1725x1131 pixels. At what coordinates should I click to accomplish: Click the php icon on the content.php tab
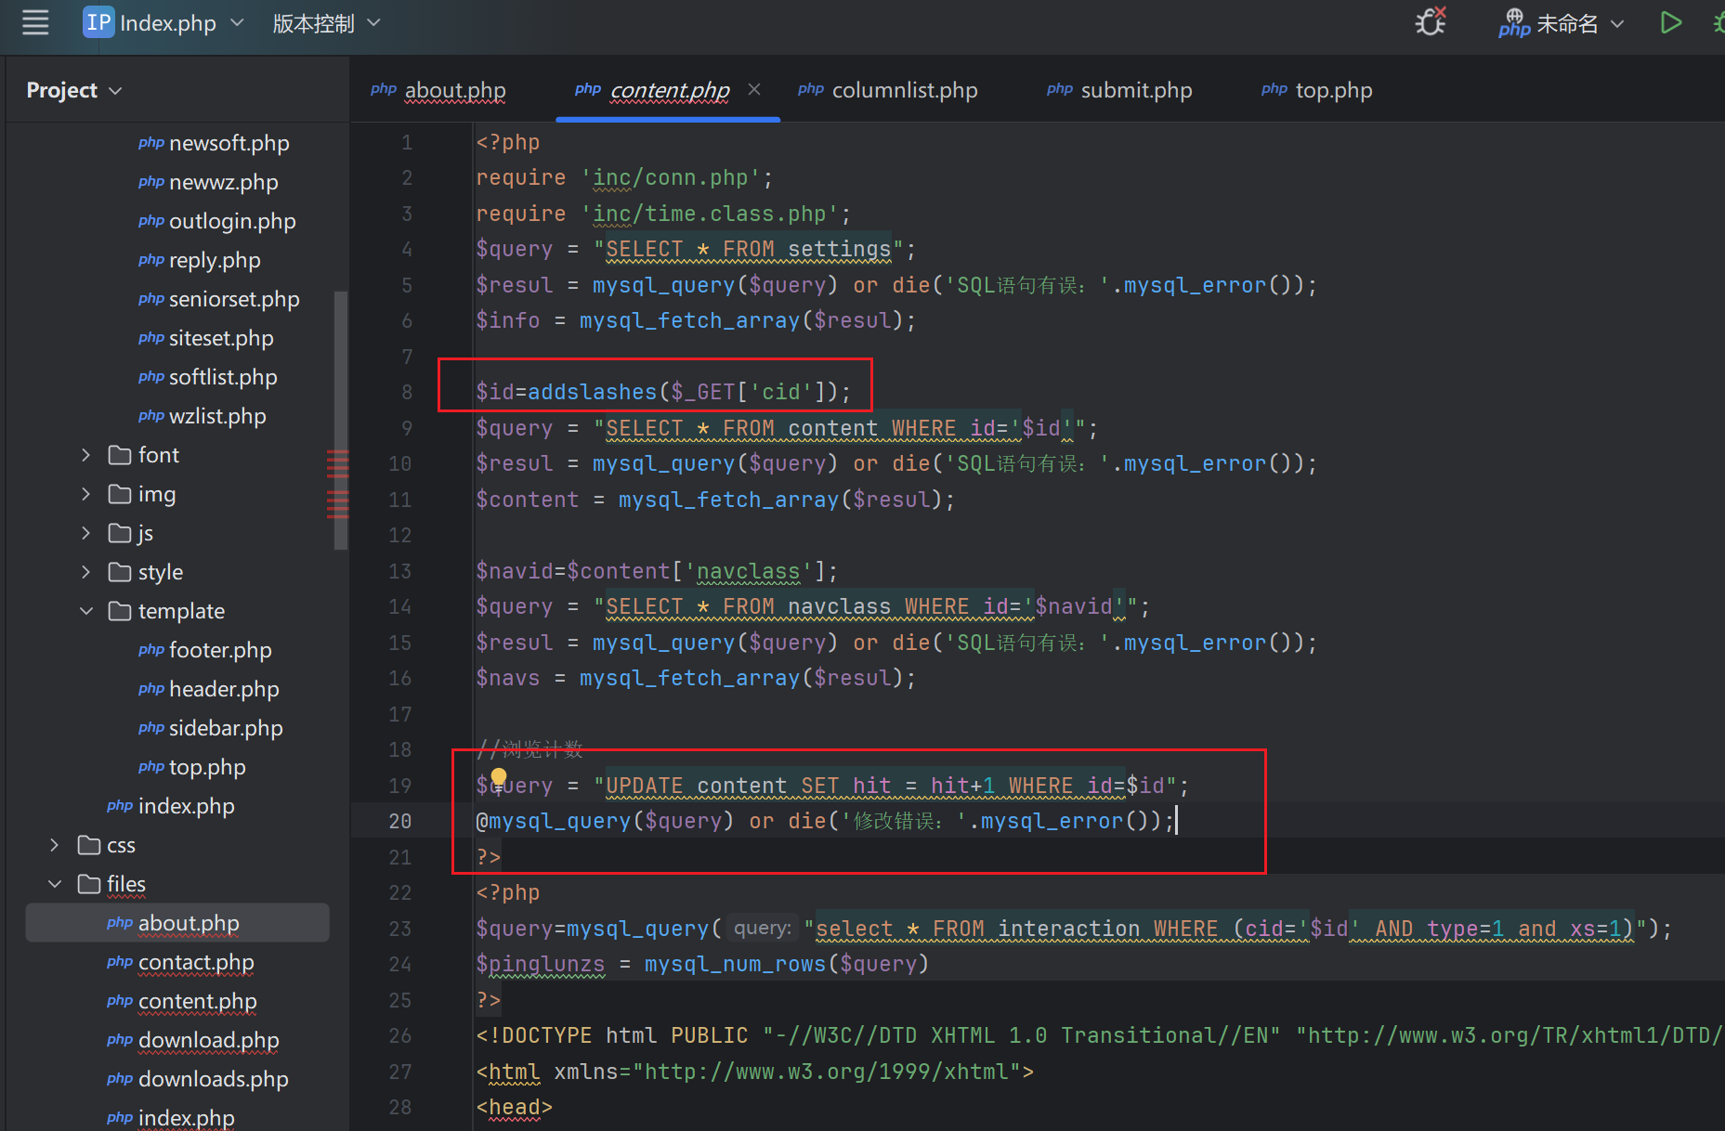coord(587,89)
